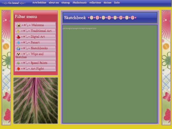Viewport: 172px width, 129px height.
Task: Click the dog icon beside Welcome
Action: 19,25
